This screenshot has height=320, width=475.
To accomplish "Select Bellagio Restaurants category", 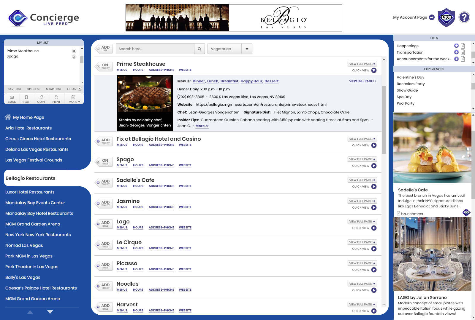I will click(x=31, y=178).
